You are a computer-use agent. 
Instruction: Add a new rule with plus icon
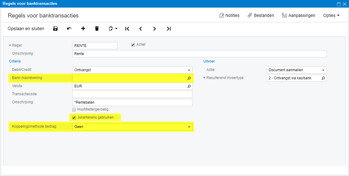point(83,29)
